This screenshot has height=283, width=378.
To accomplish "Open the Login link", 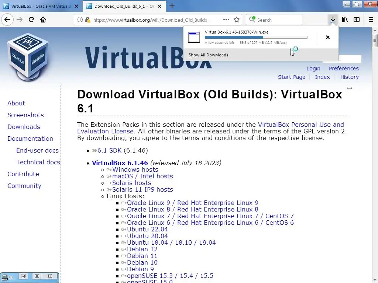I will click(x=313, y=69).
